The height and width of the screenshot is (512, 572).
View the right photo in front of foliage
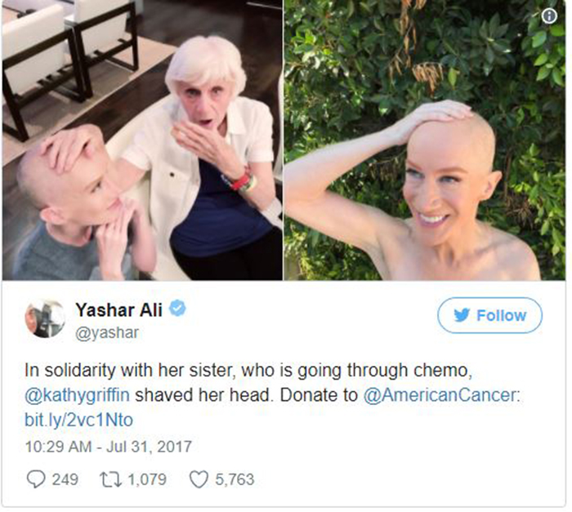click(x=425, y=140)
